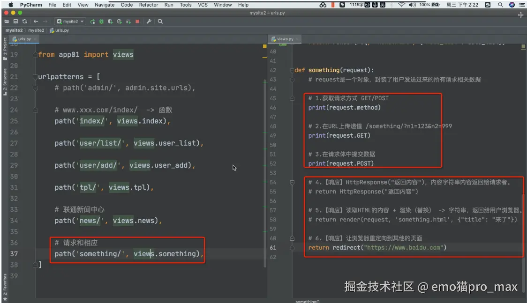Navigate forward with the right arrow icon
527x303 pixels.
(45, 22)
